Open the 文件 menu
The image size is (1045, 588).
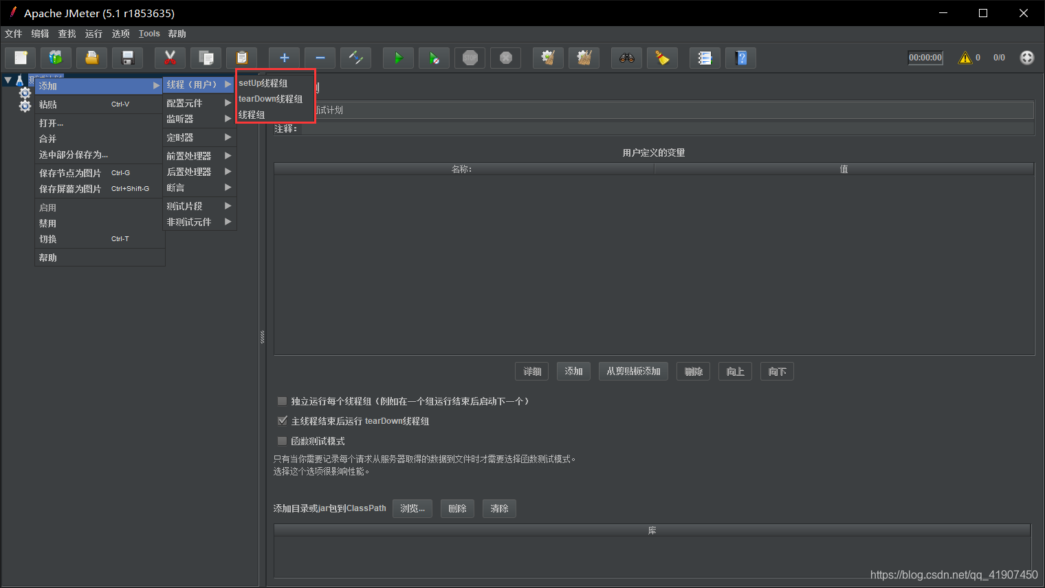13,34
